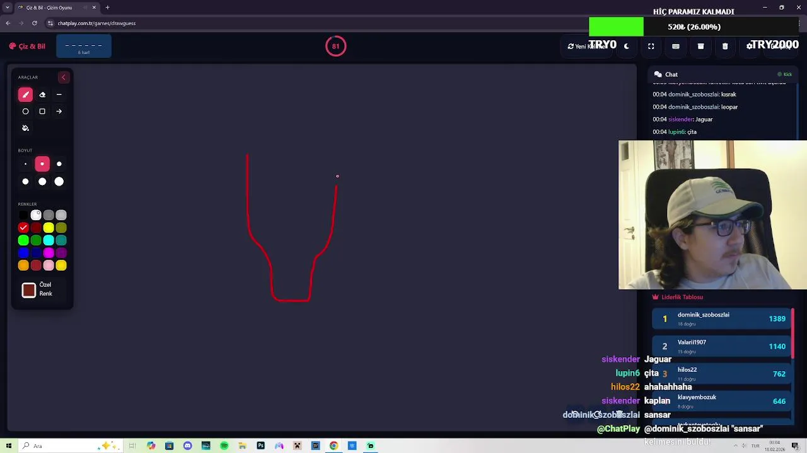The height and width of the screenshot is (453, 807).
Task: Open settings gear icon in top toolbar
Action: tap(750, 46)
